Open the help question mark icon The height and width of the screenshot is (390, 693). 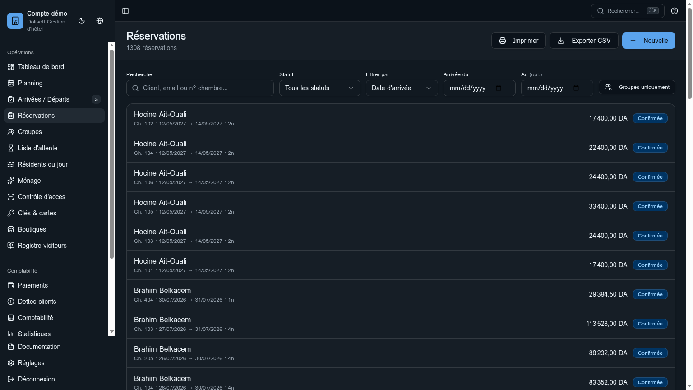[x=675, y=11]
